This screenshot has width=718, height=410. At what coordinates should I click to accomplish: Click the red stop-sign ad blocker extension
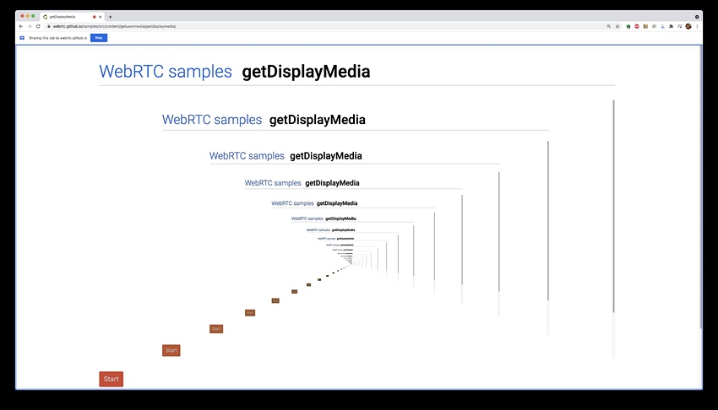pyautogui.click(x=637, y=26)
